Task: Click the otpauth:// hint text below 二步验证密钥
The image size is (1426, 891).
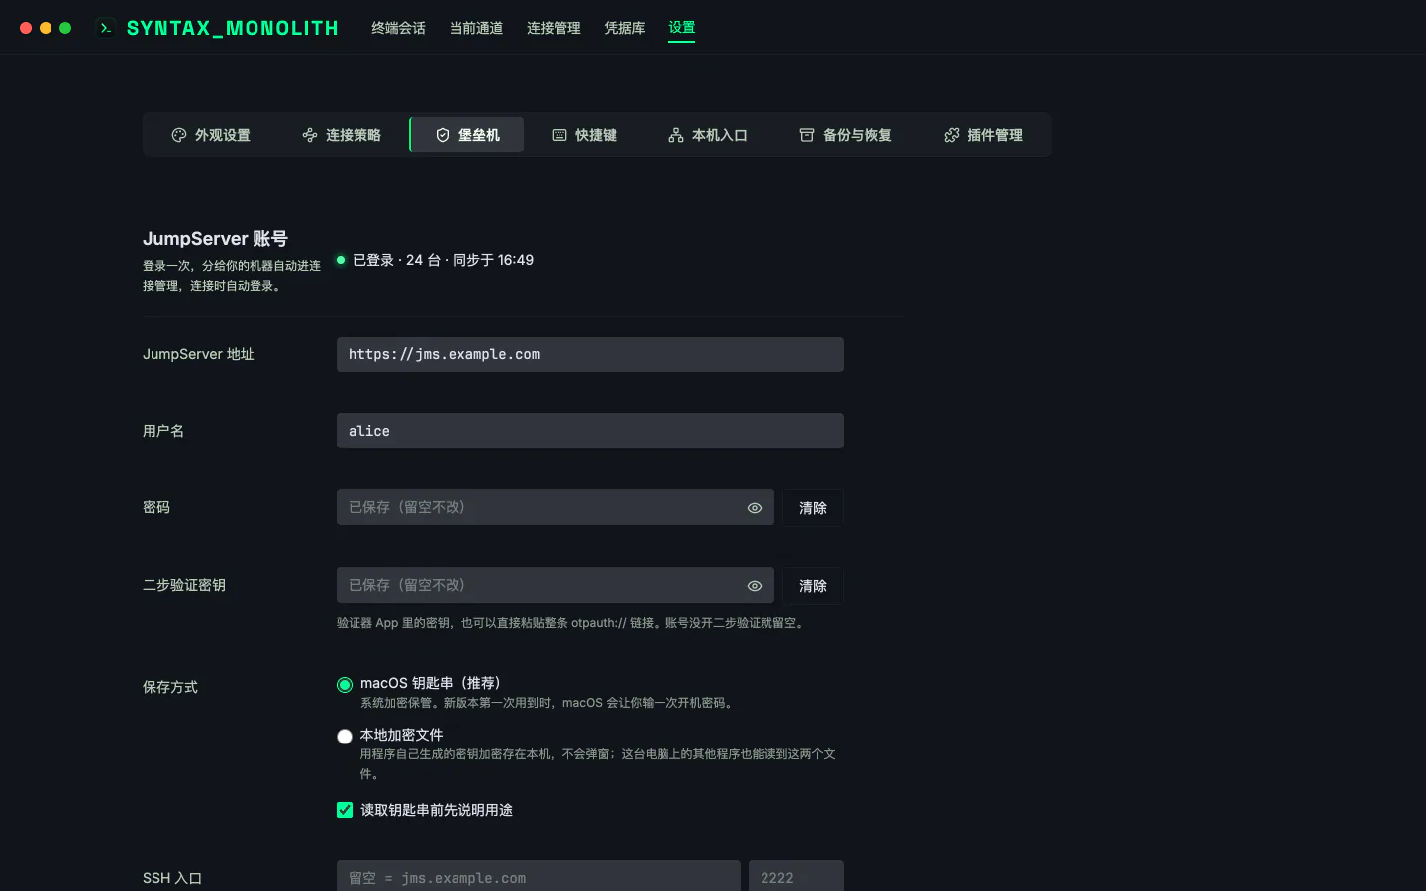Action: click(572, 623)
